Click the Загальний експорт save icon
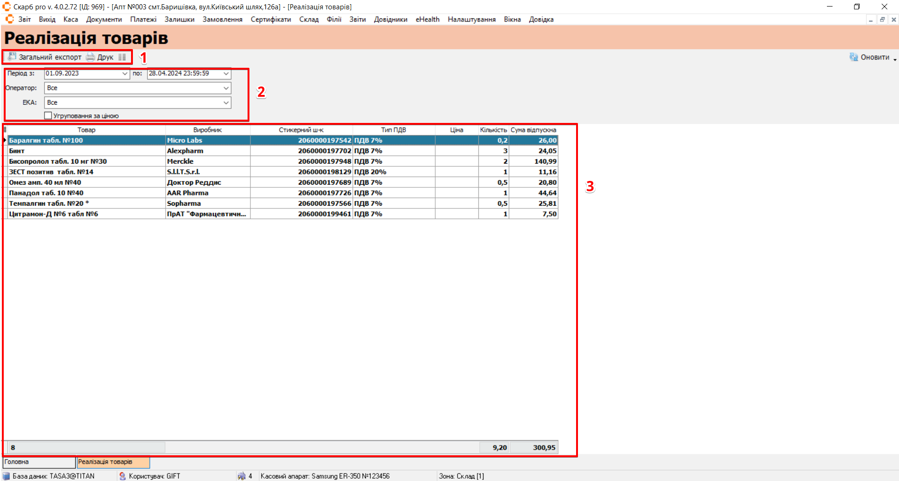Viewport: 899px width, 481px height. [x=12, y=57]
